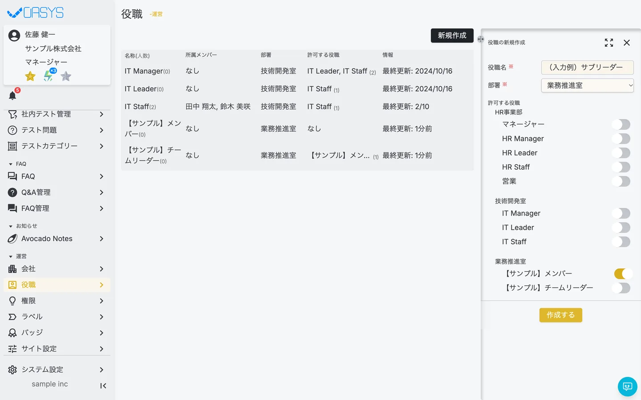Click the バッジ badge icon

click(12, 333)
